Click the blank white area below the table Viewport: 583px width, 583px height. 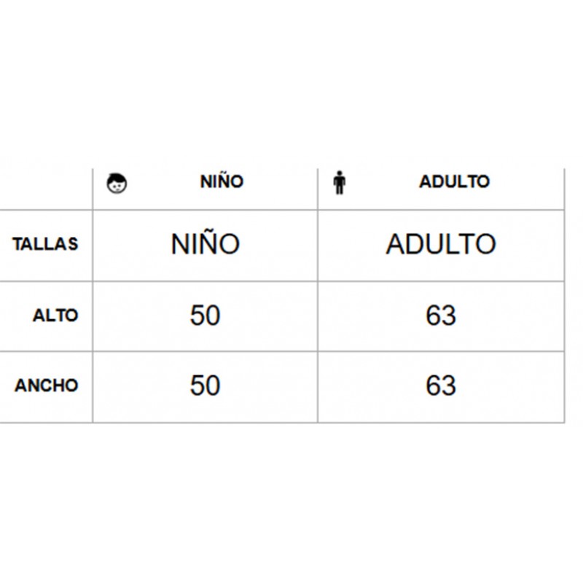291,504
